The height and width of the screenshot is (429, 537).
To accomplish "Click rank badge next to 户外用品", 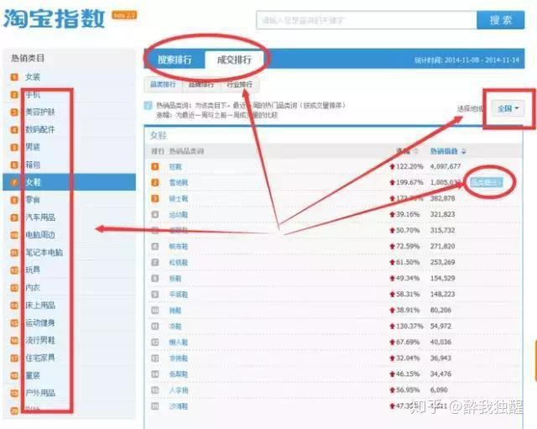I will coord(14,394).
